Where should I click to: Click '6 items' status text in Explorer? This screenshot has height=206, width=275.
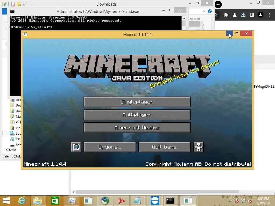[x=11, y=150]
